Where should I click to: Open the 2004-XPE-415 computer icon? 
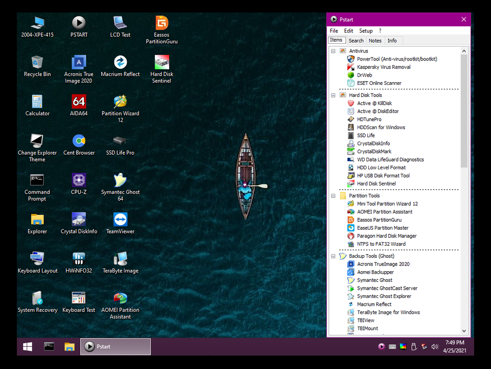pos(37,27)
